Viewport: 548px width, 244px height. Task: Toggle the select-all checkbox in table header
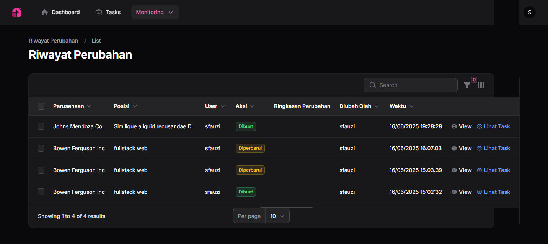pos(41,106)
